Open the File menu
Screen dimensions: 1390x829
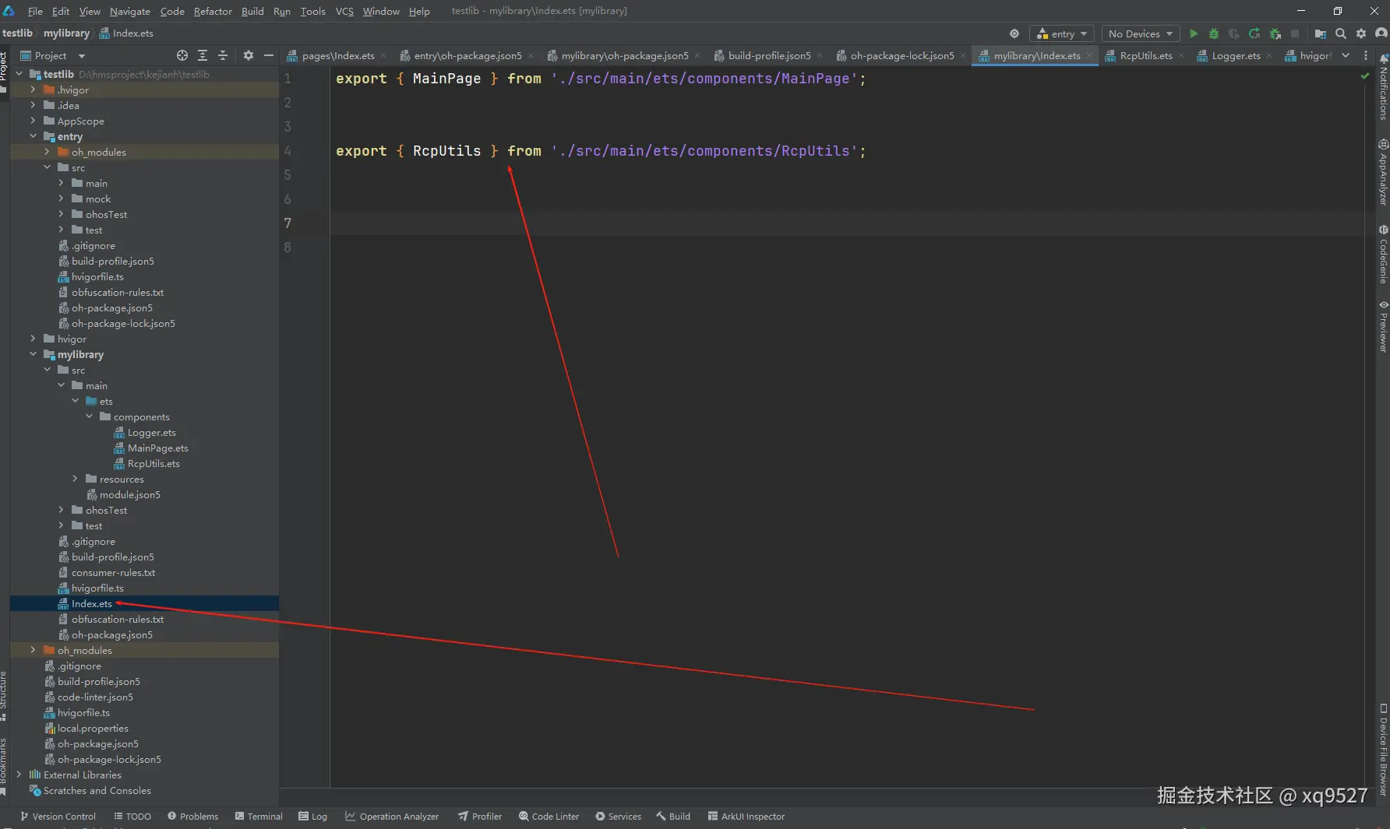click(35, 11)
